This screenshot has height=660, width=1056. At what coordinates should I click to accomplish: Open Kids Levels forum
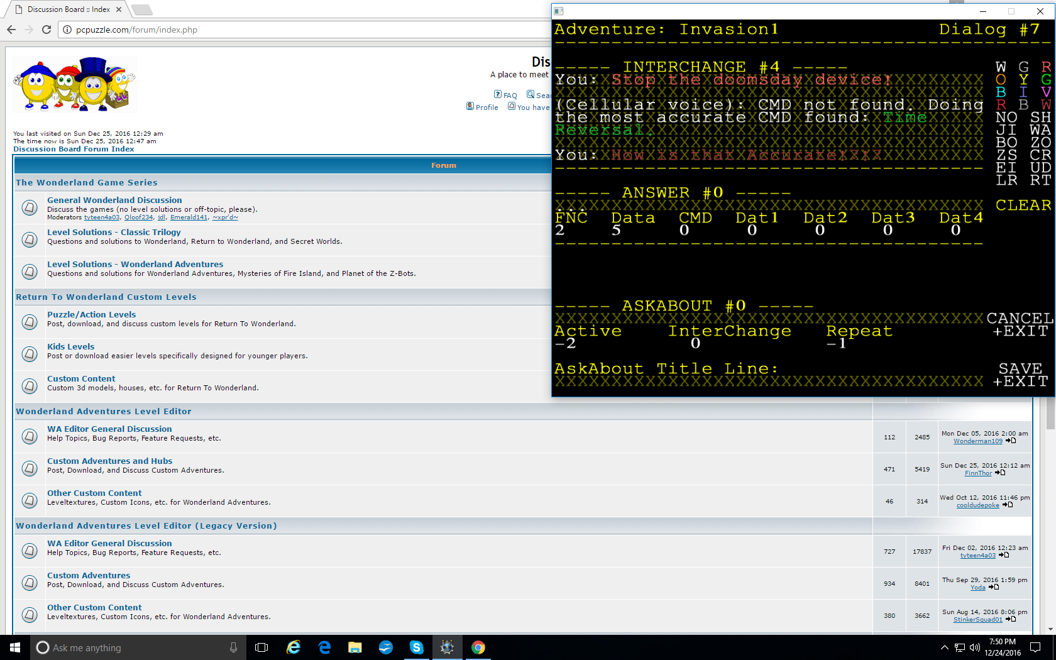[70, 346]
